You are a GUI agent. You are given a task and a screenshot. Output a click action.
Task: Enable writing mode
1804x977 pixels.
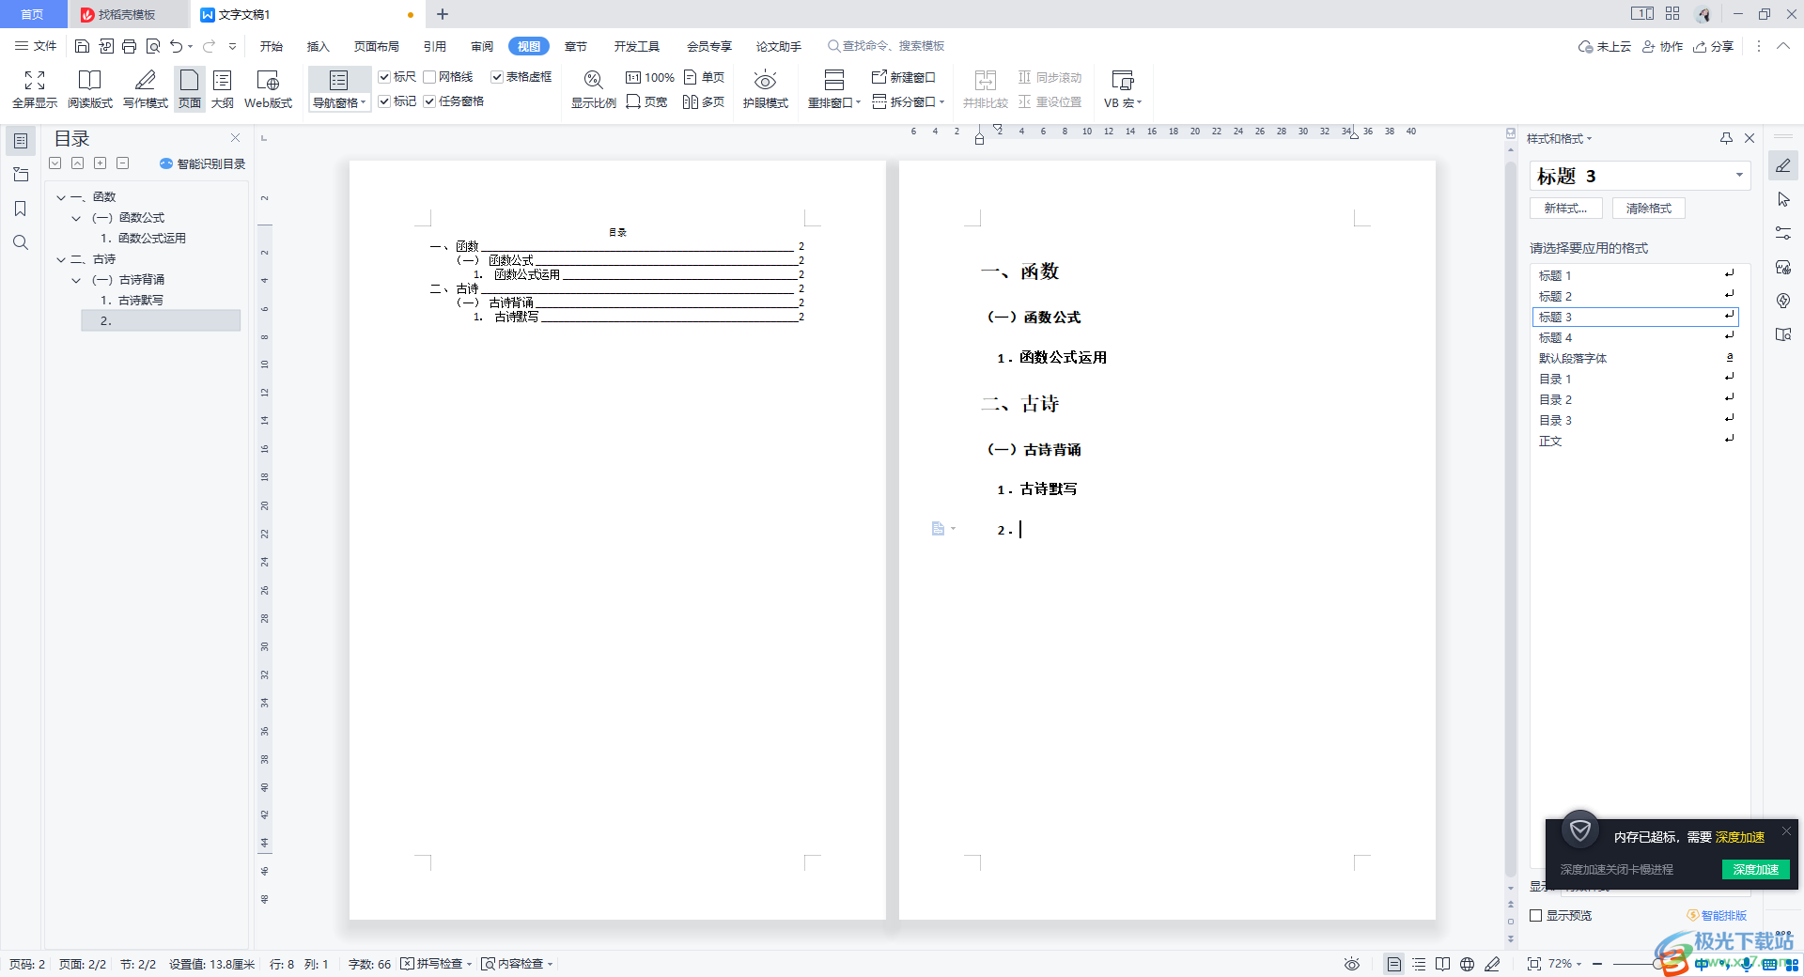click(146, 89)
